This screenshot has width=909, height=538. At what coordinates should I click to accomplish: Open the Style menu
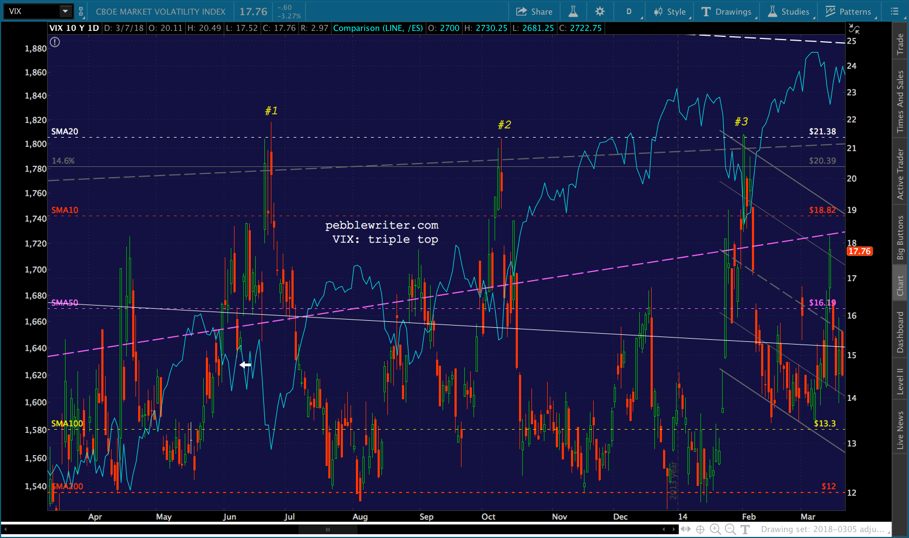click(x=670, y=11)
